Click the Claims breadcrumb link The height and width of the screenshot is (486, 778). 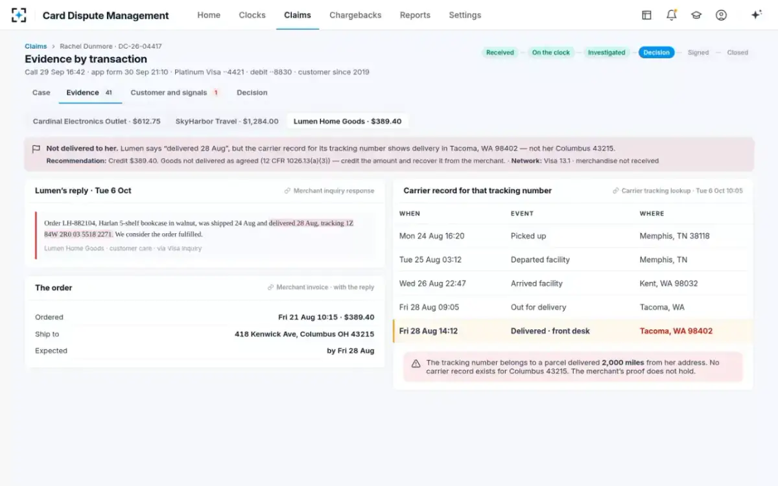(x=36, y=47)
